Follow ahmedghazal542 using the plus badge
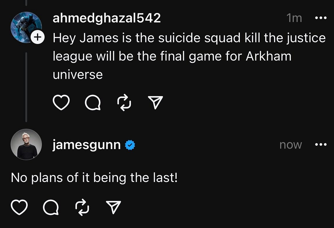This screenshot has width=334, height=228. click(x=38, y=37)
